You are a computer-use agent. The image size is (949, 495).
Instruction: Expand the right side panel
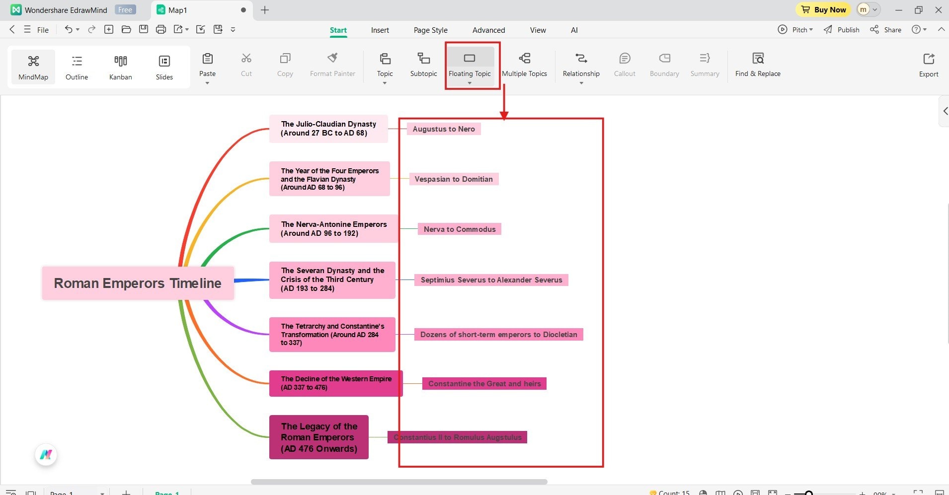[x=945, y=111]
